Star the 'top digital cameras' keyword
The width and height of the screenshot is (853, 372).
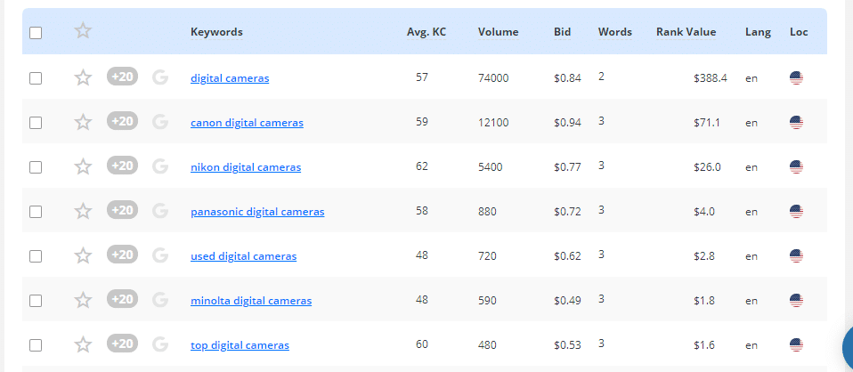(83, 344)
